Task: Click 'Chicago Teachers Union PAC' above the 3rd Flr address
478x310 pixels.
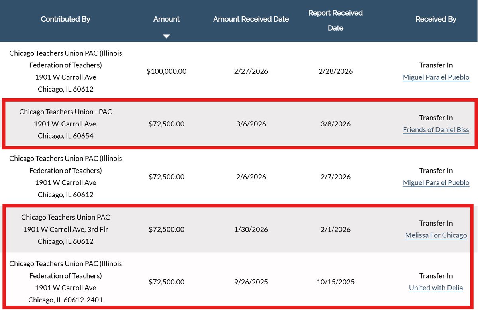Action: point(66,218)
